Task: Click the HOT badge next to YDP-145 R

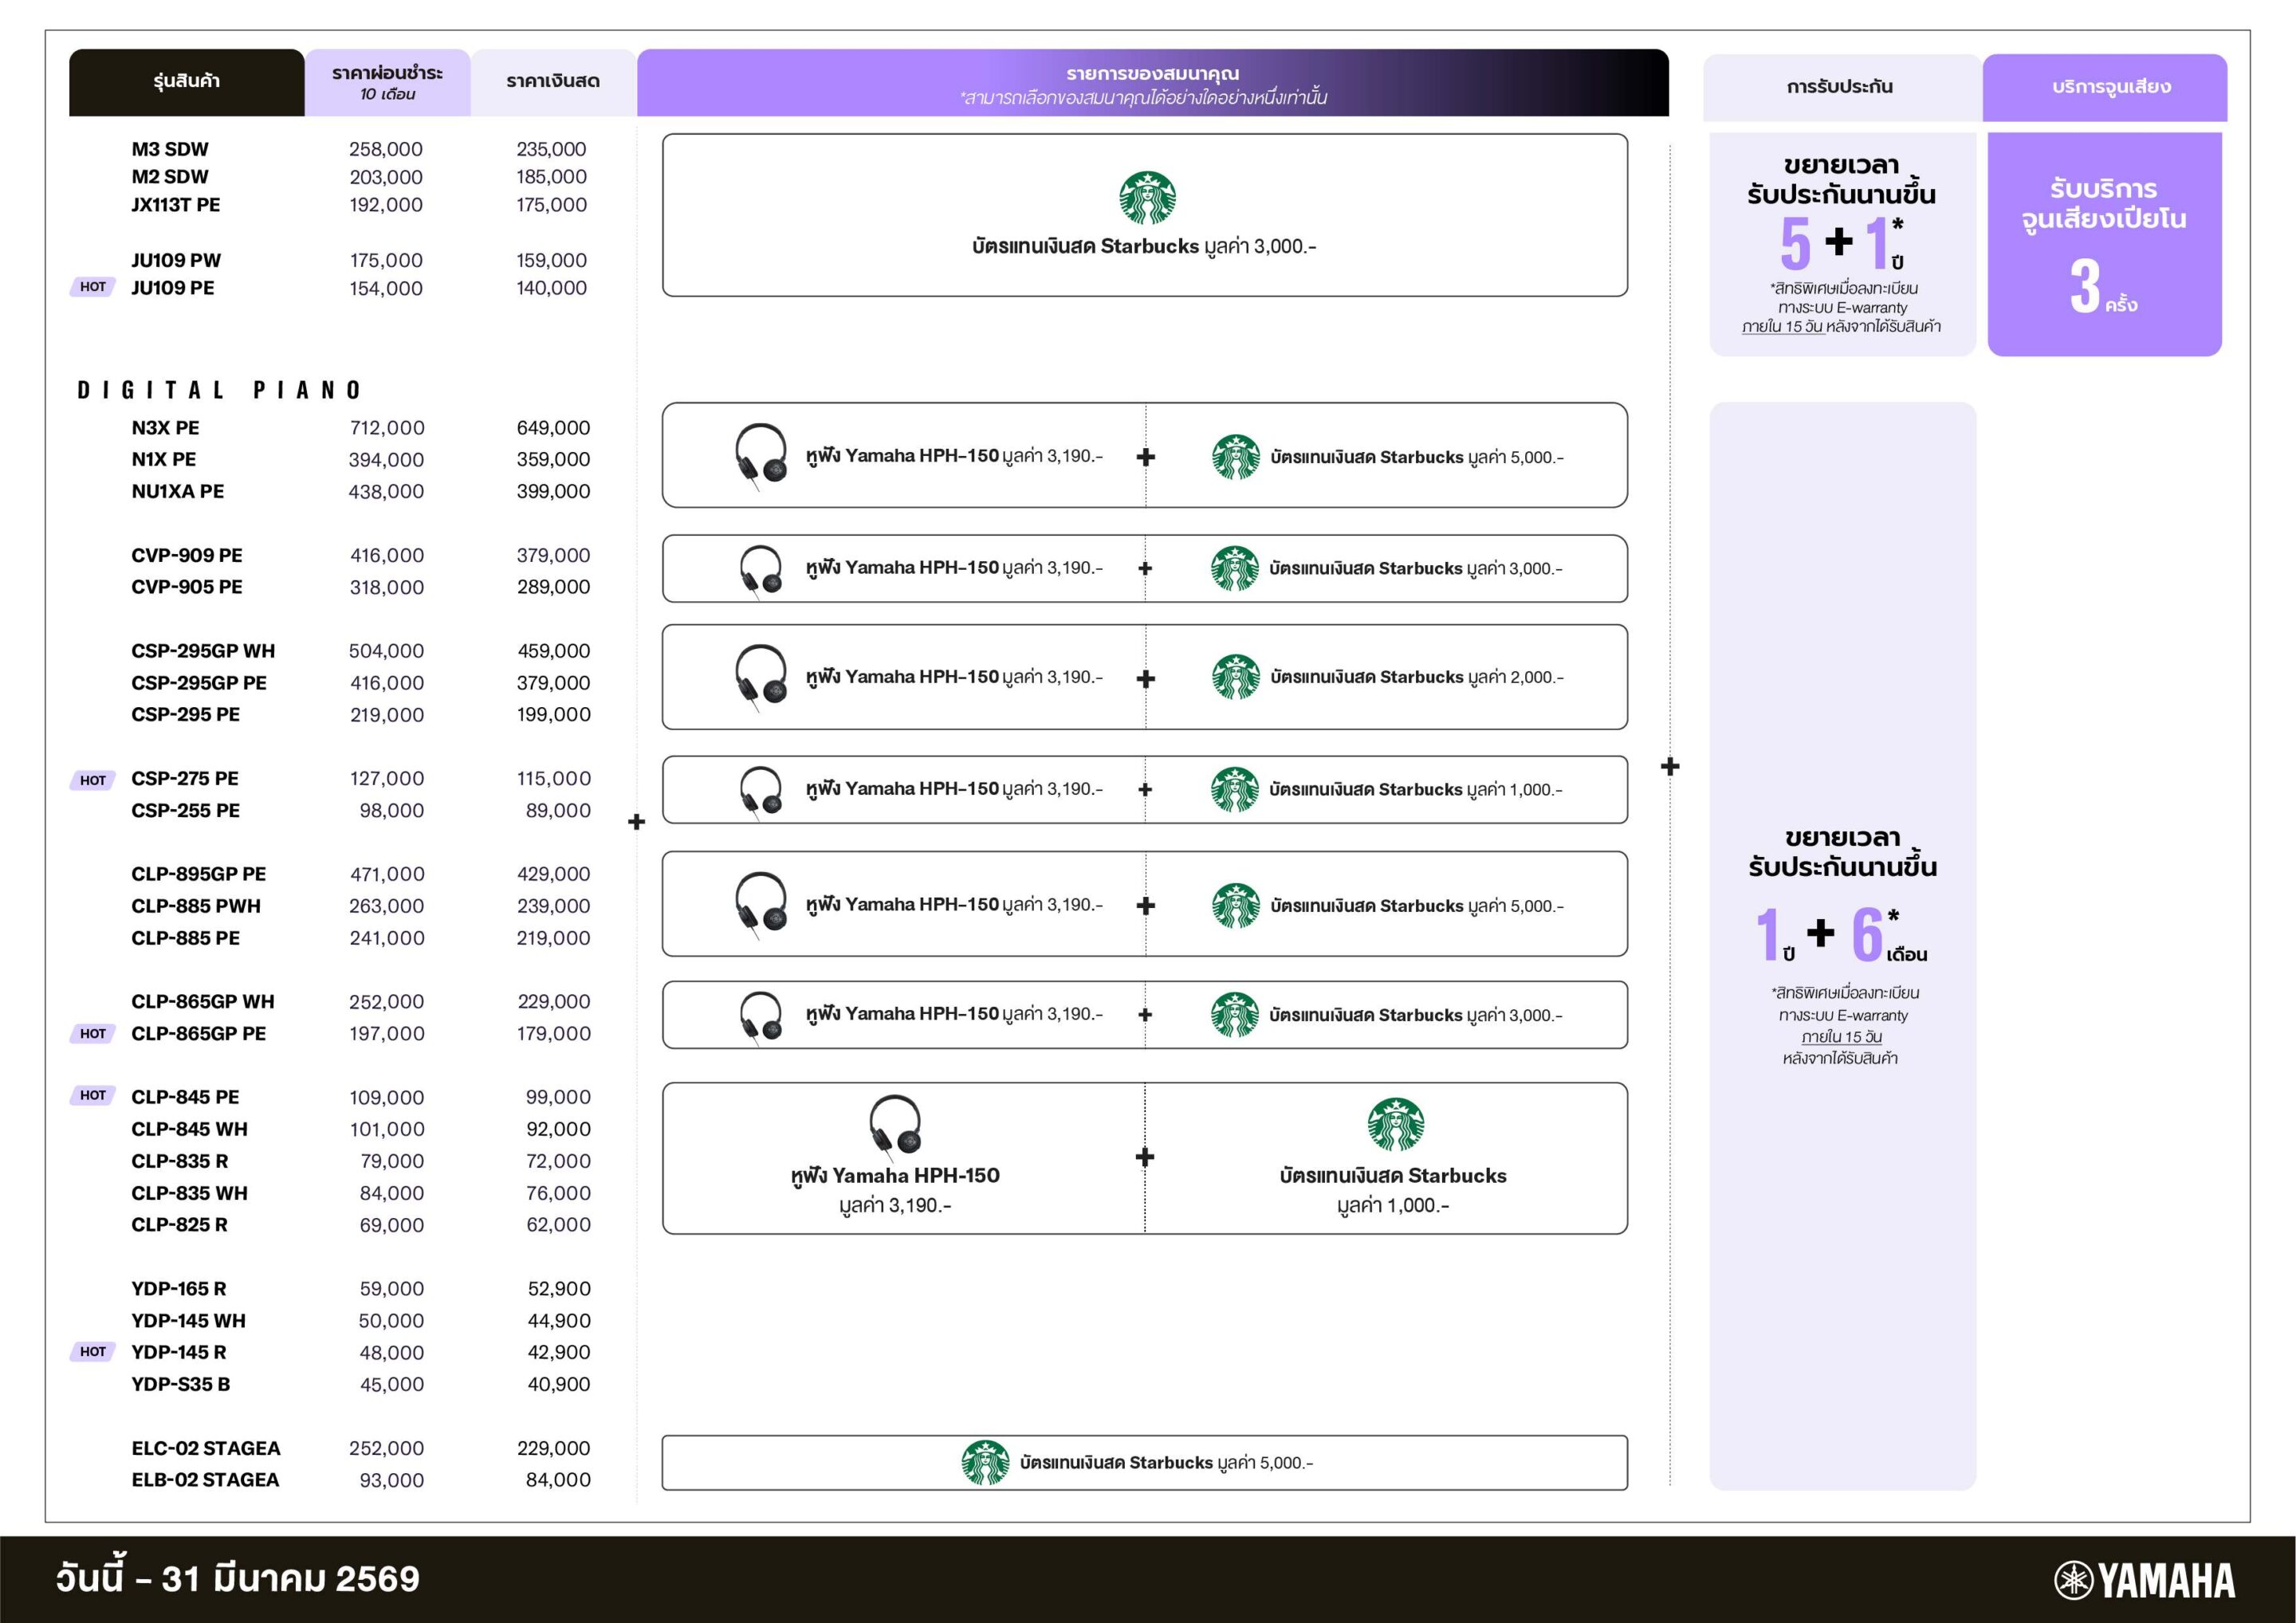Action: tap(93, 1352)
